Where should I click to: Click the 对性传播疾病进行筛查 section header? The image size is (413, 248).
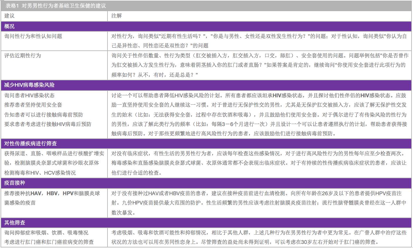coord(206,143)
